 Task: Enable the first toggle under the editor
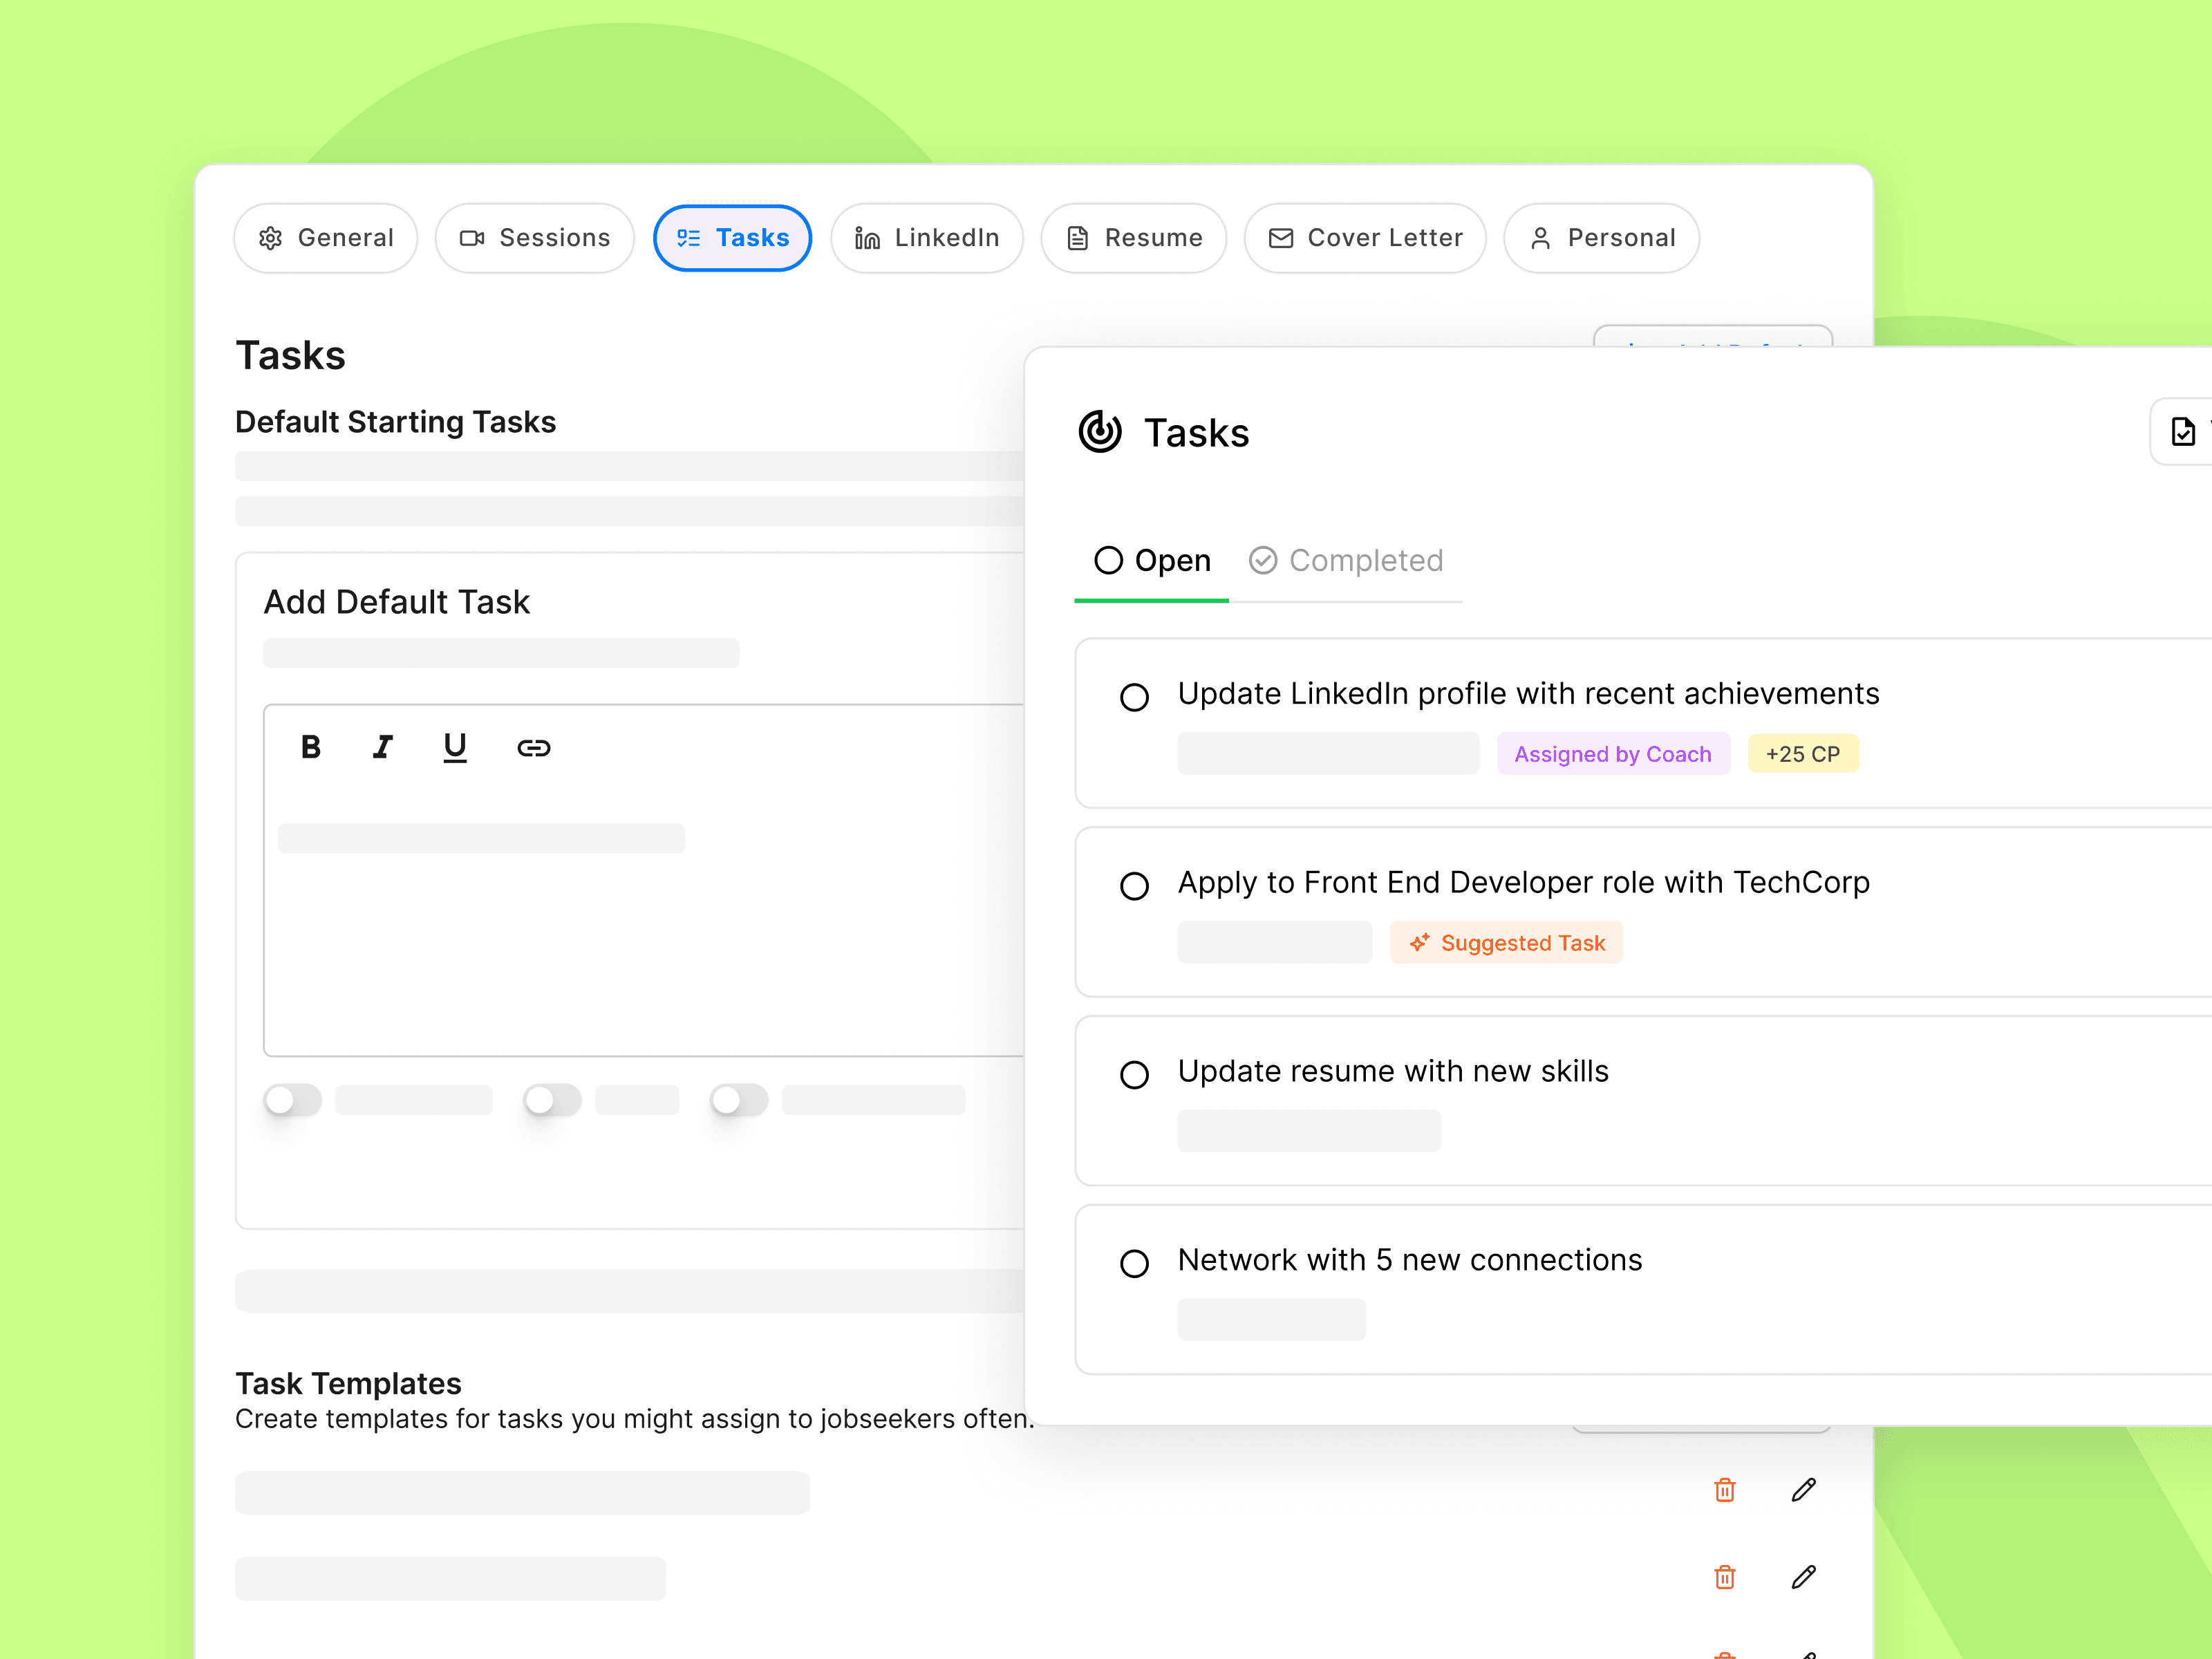click(x=293, y=1100)
